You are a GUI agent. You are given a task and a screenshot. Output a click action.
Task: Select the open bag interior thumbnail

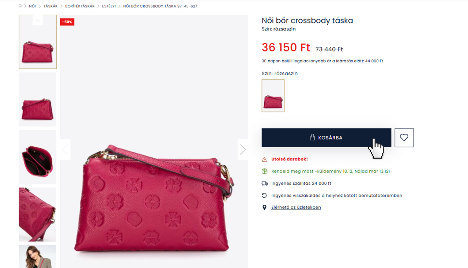point(38,157)
